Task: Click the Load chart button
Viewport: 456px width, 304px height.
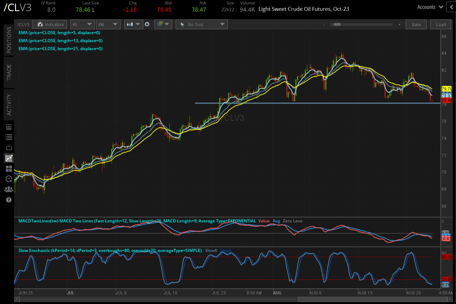Action: coord(440,24)
